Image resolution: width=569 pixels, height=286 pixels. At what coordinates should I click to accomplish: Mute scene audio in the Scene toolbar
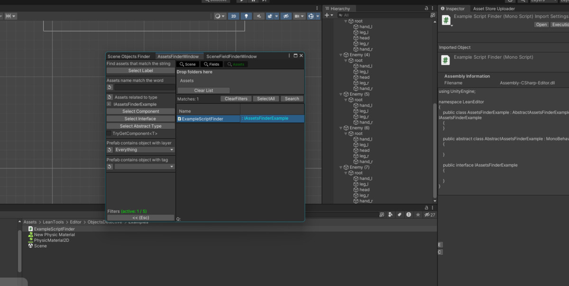tap(259, 16)
